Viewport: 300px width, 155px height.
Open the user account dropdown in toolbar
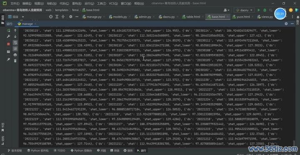point(227,10)
